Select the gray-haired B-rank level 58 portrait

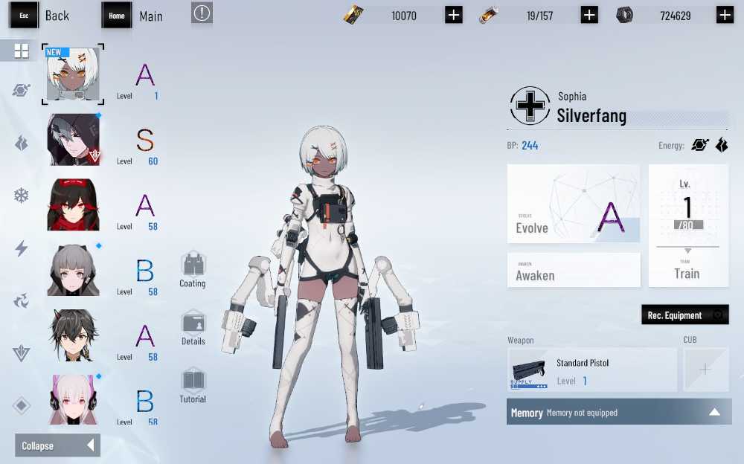pyautogui.click(x=74, y=270)
